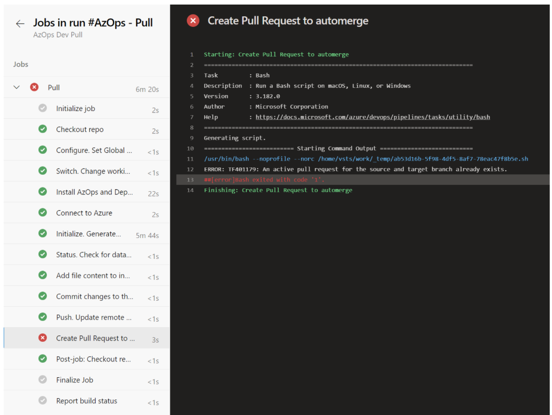Click the red failed icon beside Pull
This screenshot has width=552, height=415.
tap(34, 87)
